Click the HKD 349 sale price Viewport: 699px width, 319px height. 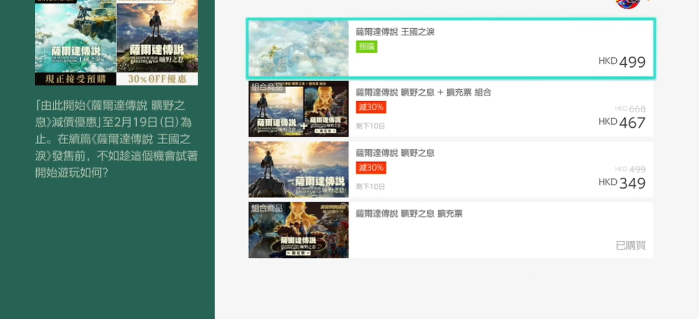point(622,183)
